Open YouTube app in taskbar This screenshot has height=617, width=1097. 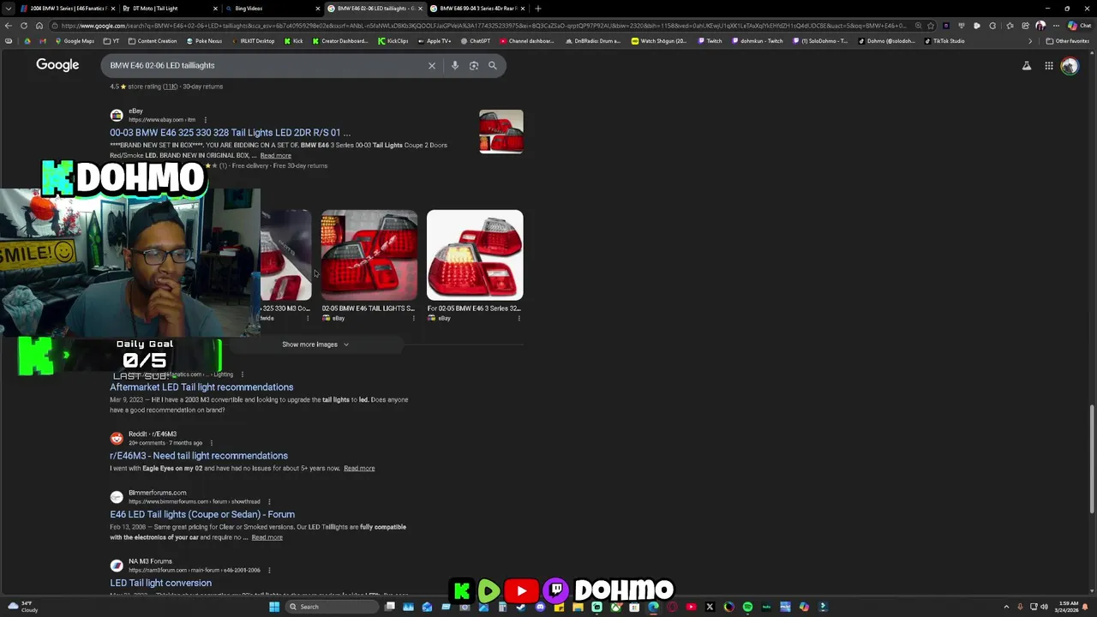click(691, 607)
